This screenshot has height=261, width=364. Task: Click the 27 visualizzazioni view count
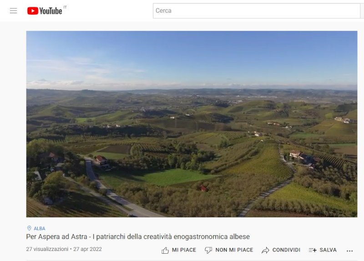click(x=47, y=249)
